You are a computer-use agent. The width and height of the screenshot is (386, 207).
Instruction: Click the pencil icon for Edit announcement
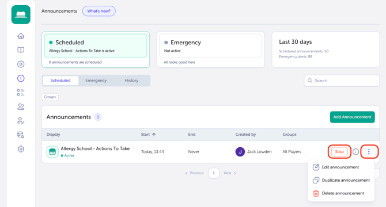coord(316,167)
